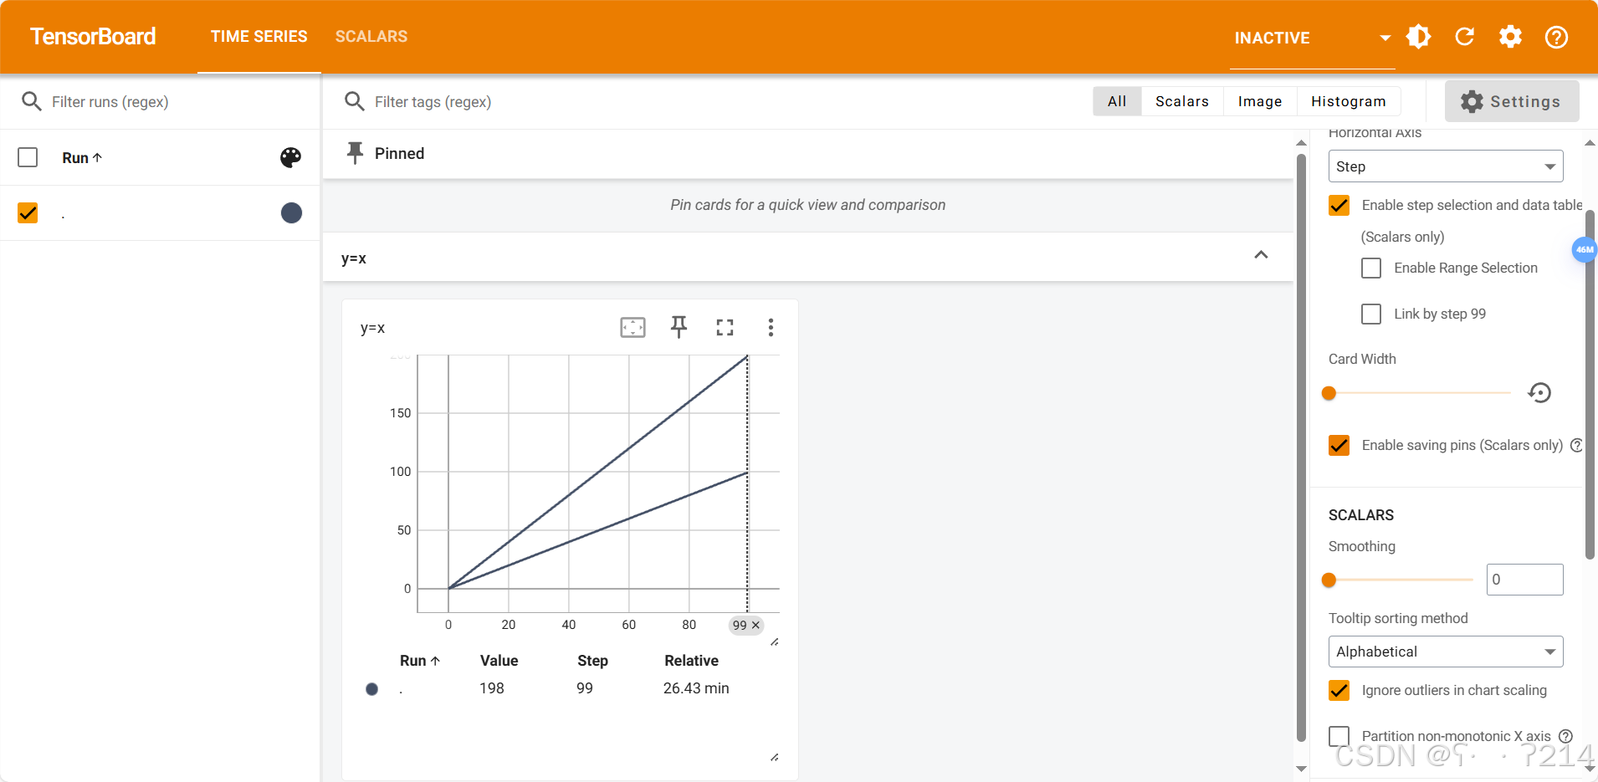Viewport: 1598px width, 782px height.
Task: Open the INACTIVE dashboards dropdown
Action: pyautogui.click(x=1313, y=38)
